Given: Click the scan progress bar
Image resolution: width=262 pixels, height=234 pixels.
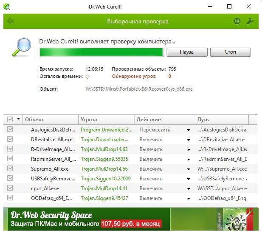Looking at the screenshot, I should 102,52.
